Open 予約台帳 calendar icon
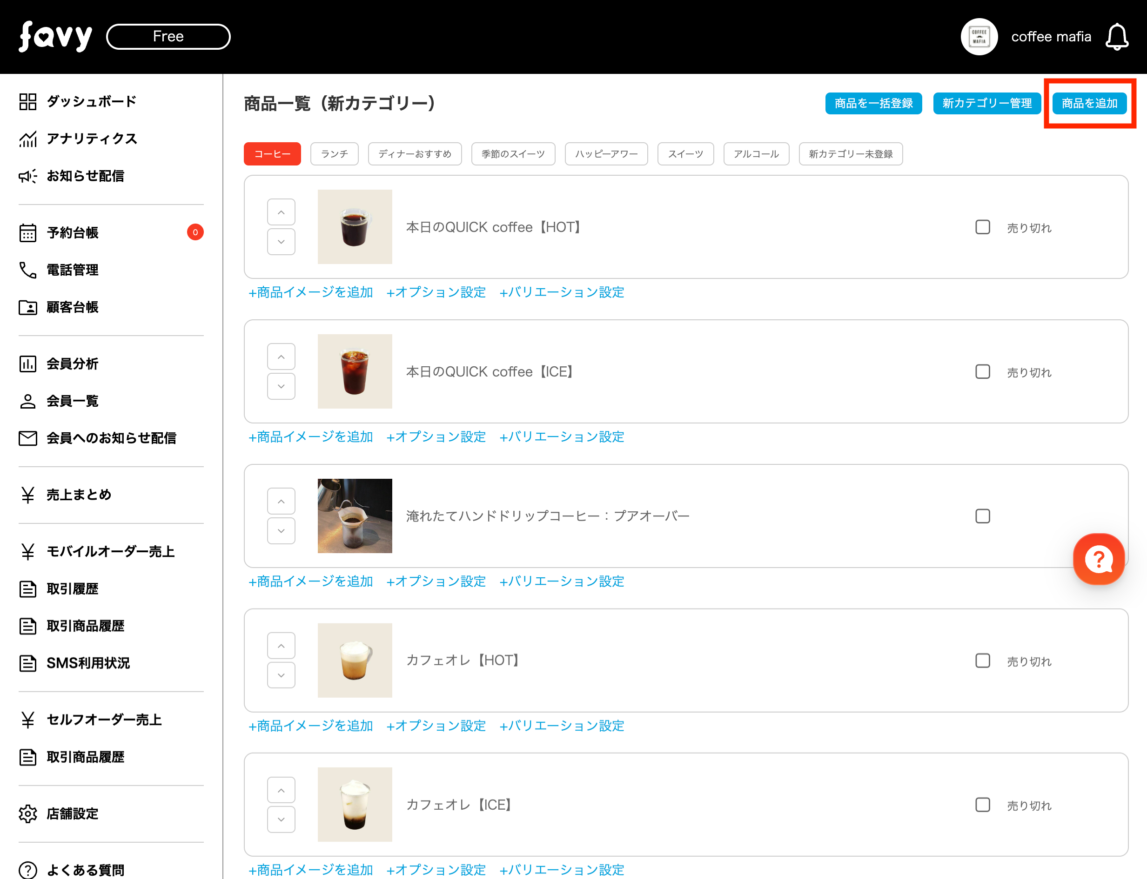 coord(28,233)
